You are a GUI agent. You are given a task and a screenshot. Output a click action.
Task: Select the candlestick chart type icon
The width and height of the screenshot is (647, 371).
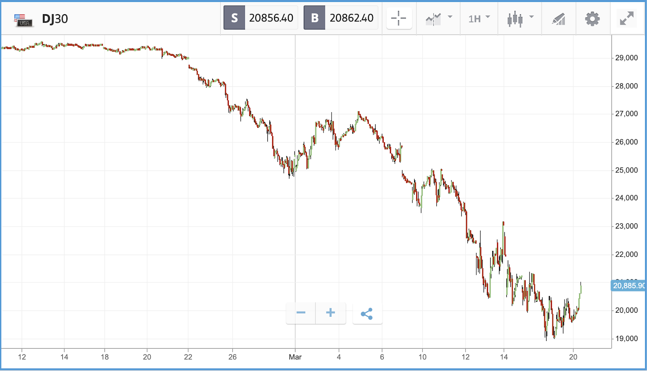tap(515, 19)
